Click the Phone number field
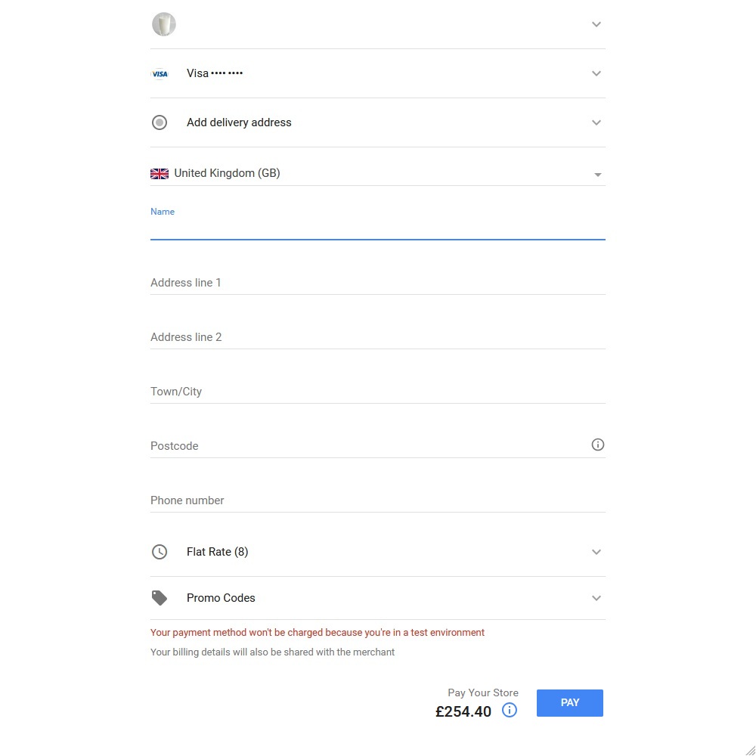This screenshot has height=756, width=756. tap(377, 500)
